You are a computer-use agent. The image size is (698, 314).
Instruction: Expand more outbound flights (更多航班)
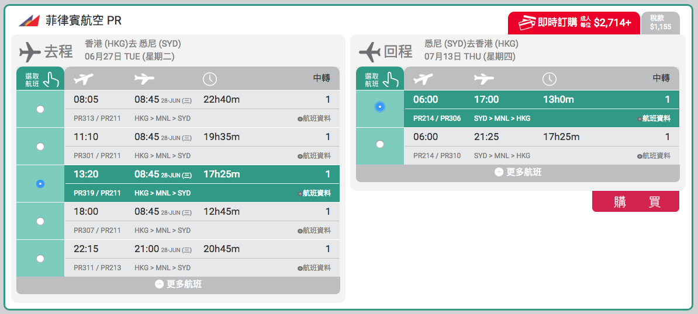tap(178, 285)
